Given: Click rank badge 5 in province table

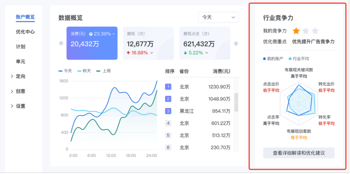Looking at the screenshot, I should click(x=168, y=135).
